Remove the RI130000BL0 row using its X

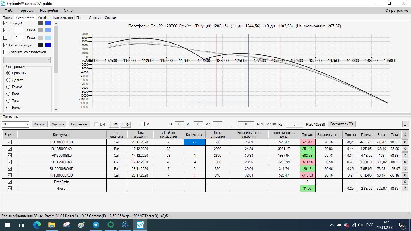[405, 156]
